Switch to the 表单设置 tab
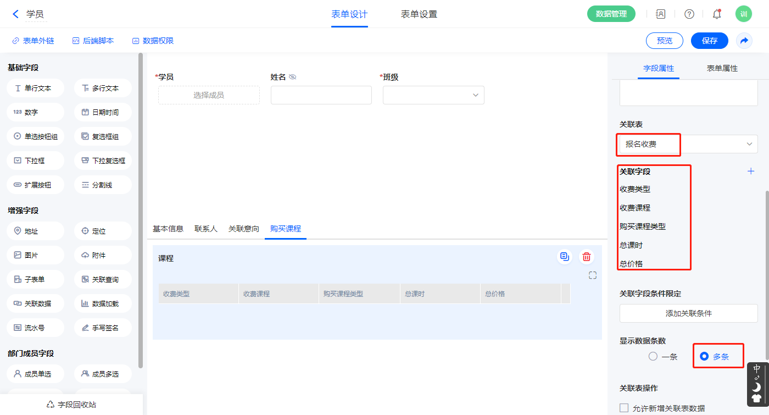The width and height of the screenshot is (769, 415). coord(419,14)
